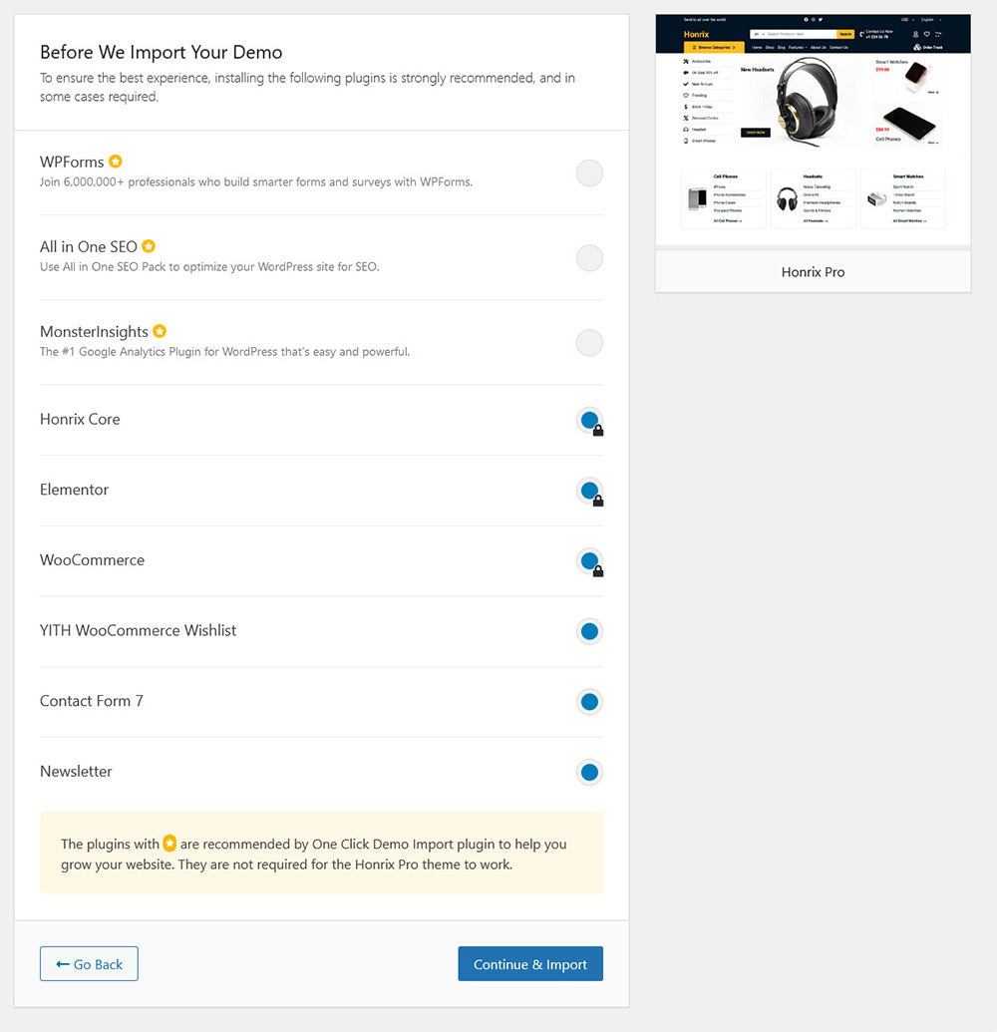Image resolution: width=997 pixels, height=1032 pixels.
Task: Deselect the Contact Form 7 plugin
Action: pos(589,702)
